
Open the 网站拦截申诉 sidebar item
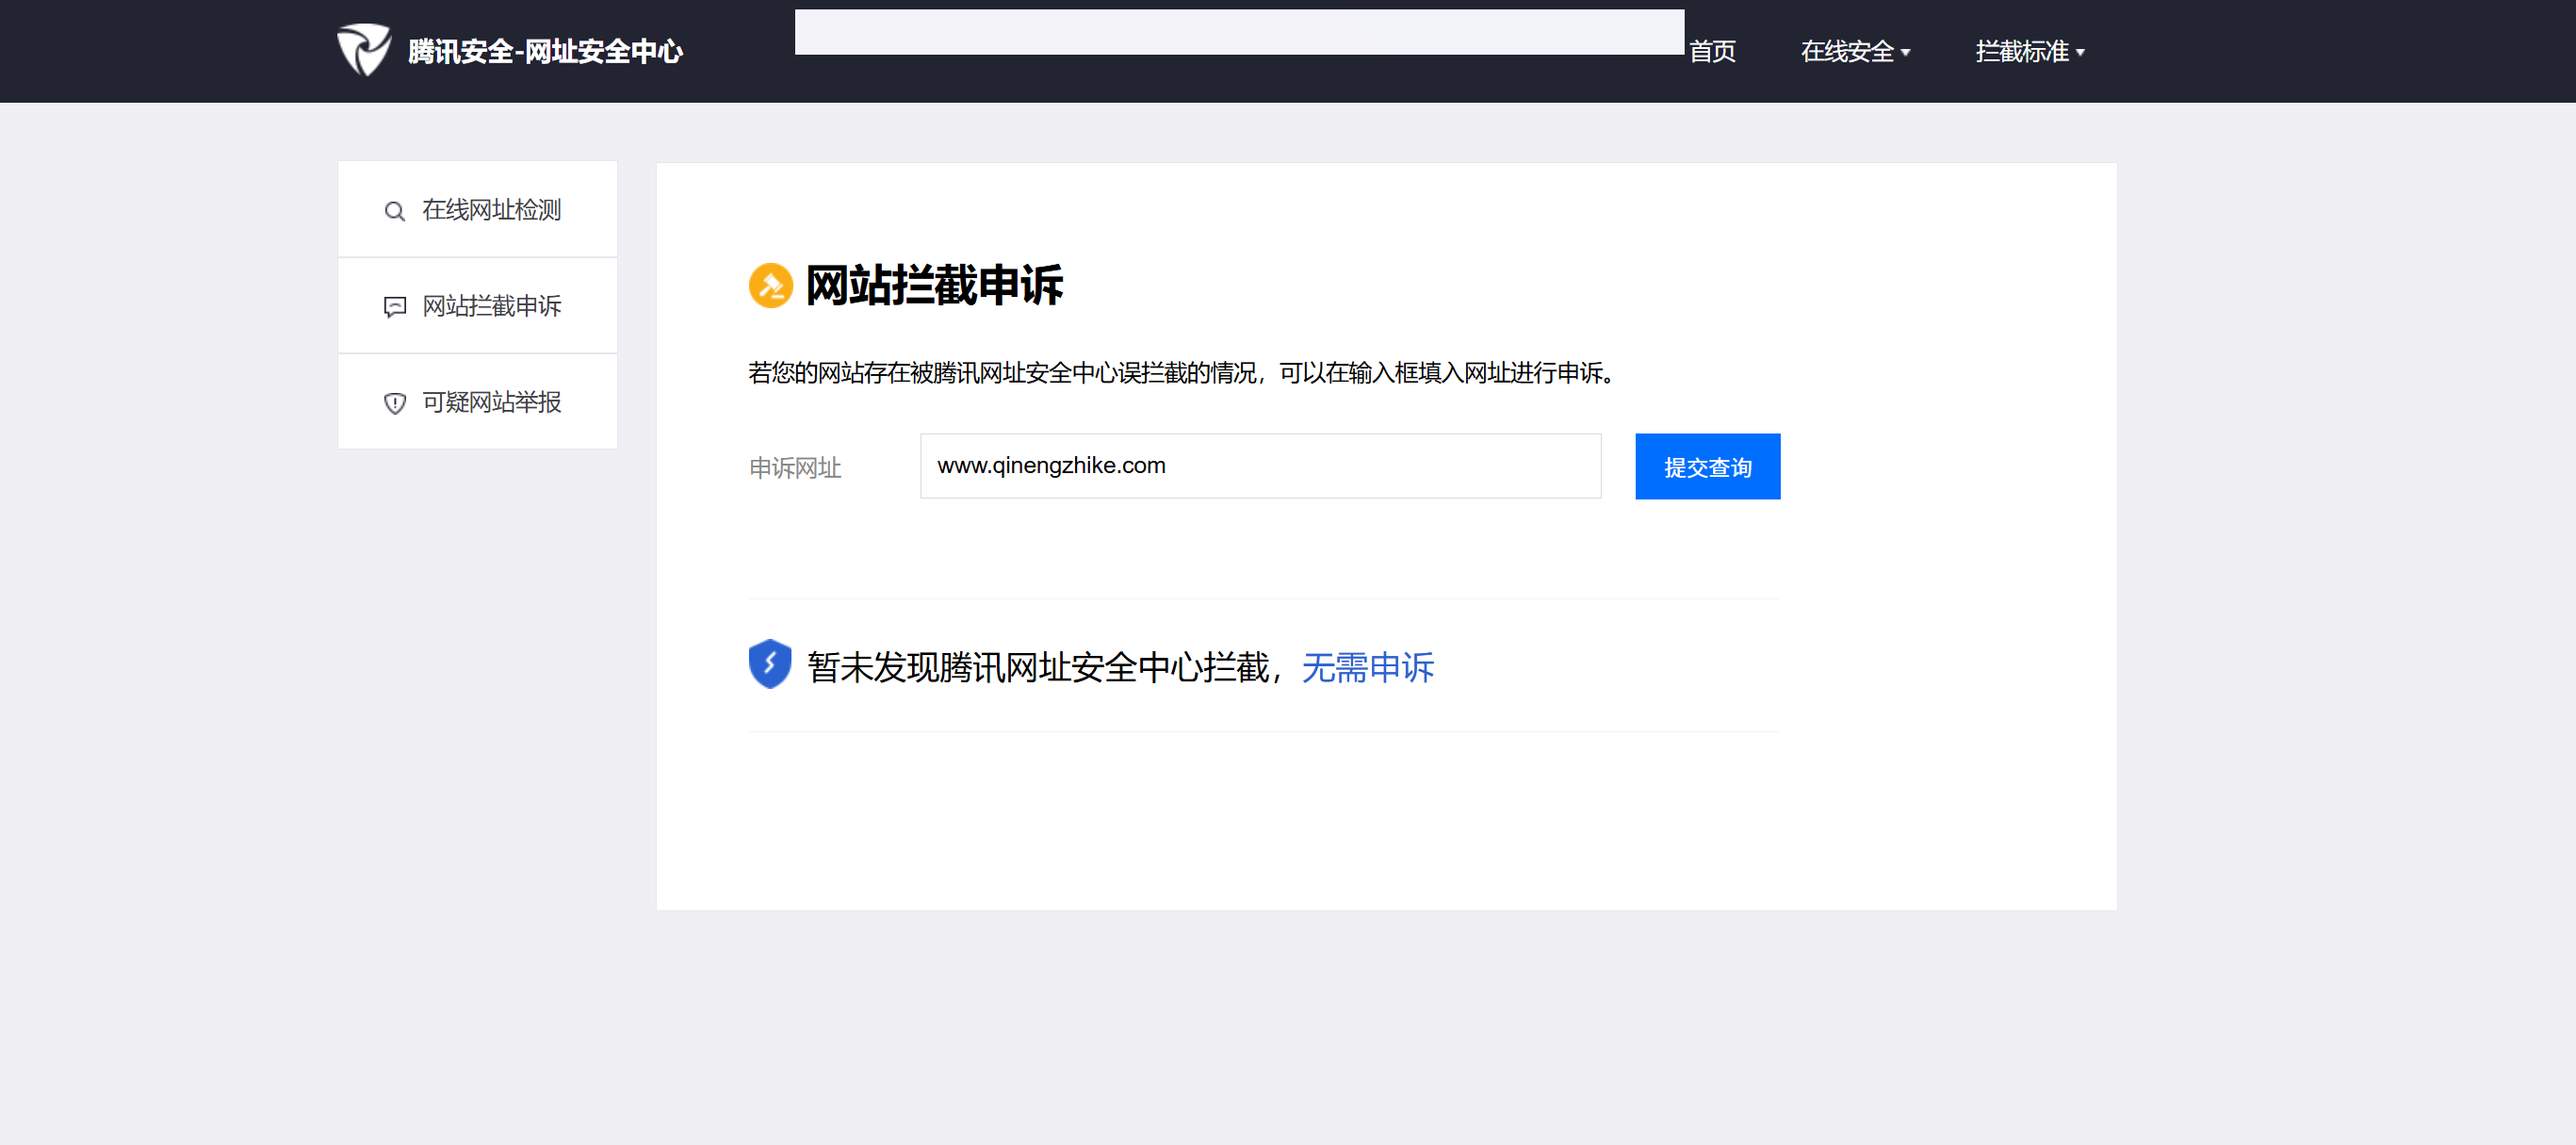coord(491,306)
